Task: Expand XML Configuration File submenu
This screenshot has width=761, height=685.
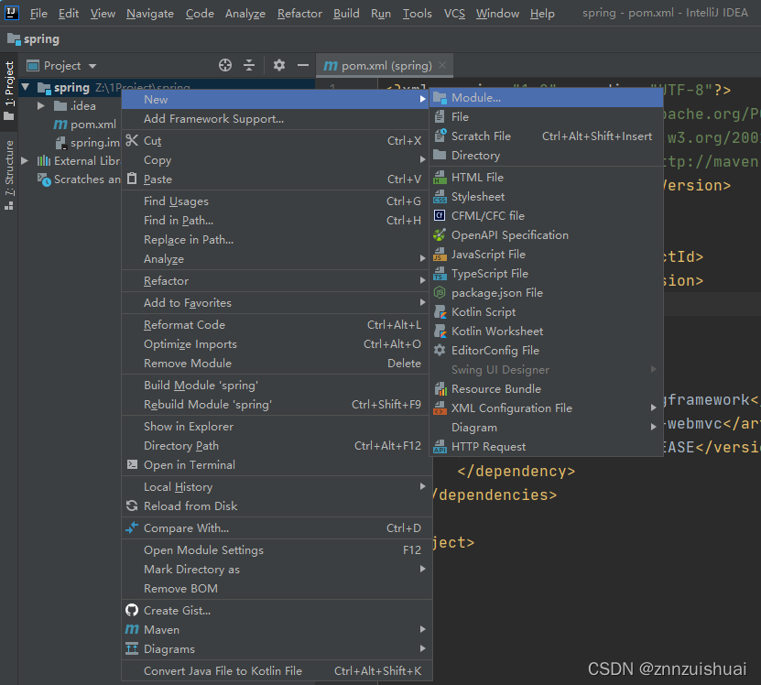Action: tap(547, 408)
